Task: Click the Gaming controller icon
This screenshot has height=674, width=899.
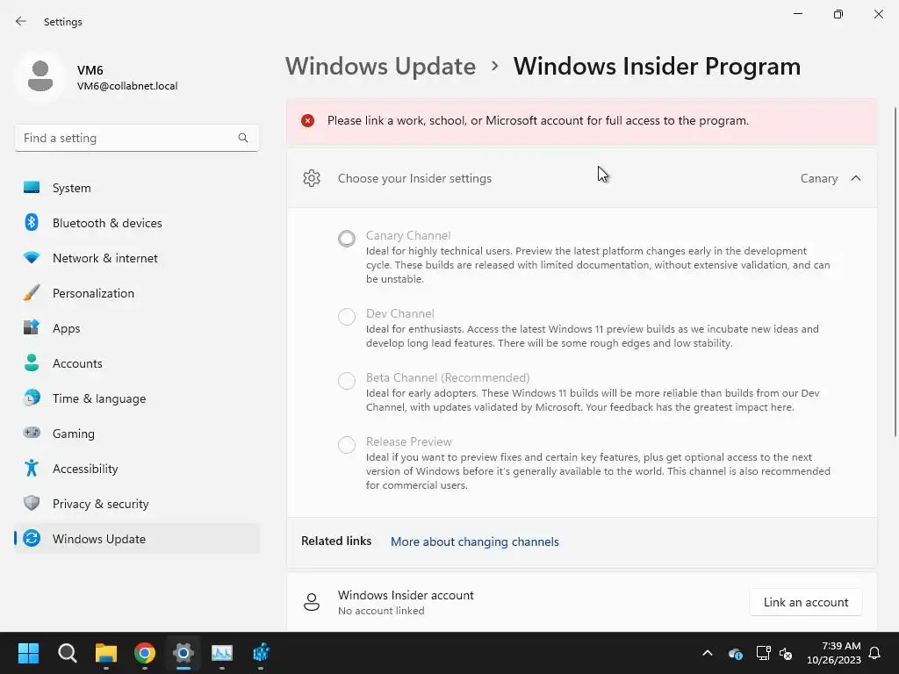Action: (32, 433)
